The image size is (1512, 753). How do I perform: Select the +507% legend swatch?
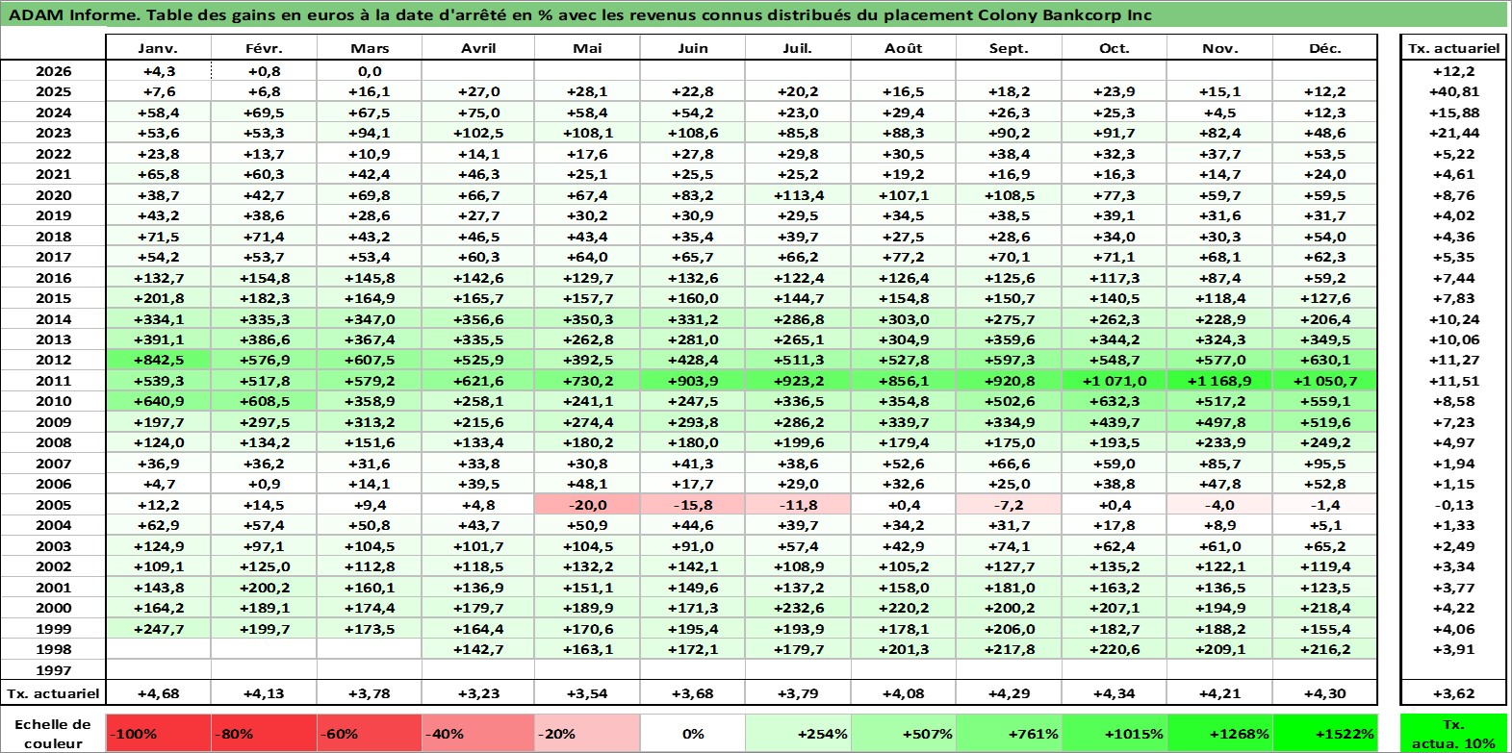click(903, 733)
